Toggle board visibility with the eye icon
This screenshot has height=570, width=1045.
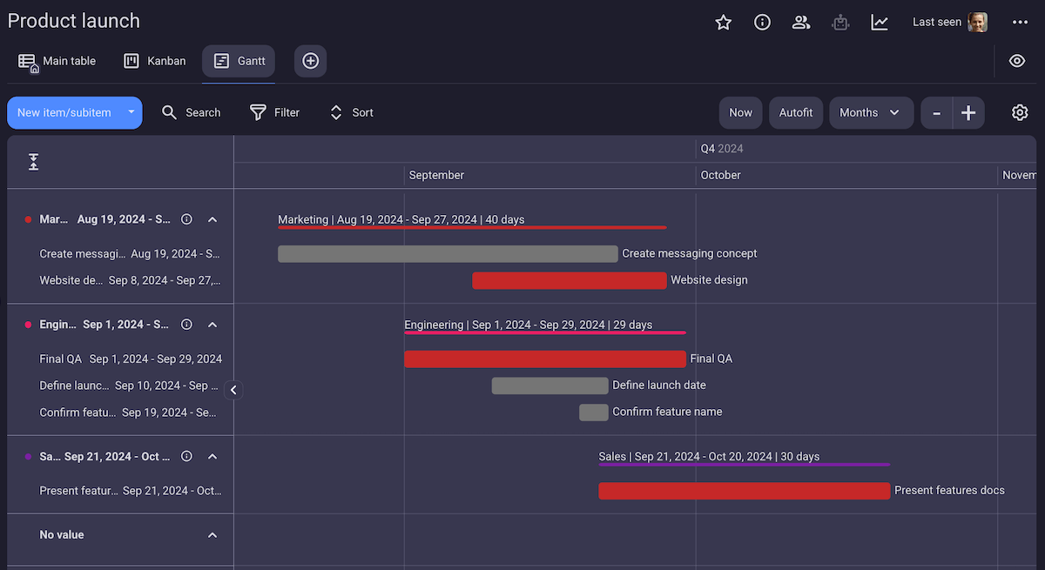[x=1016, y=61]
